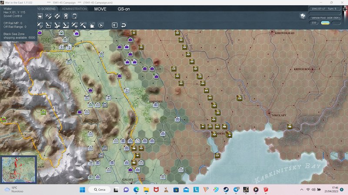The height and width of the screenshot is (195, 348).
Task: Open Steam from the taskbar
Action: click(226, 190)
